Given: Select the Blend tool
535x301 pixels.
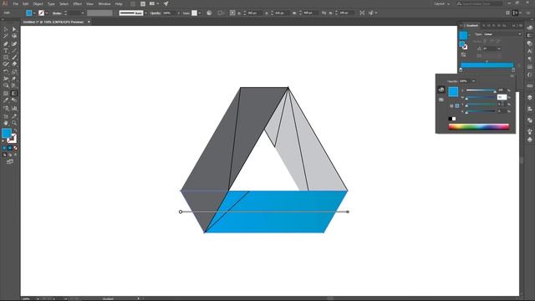Looking at the screenshot, I should point(14,100).
